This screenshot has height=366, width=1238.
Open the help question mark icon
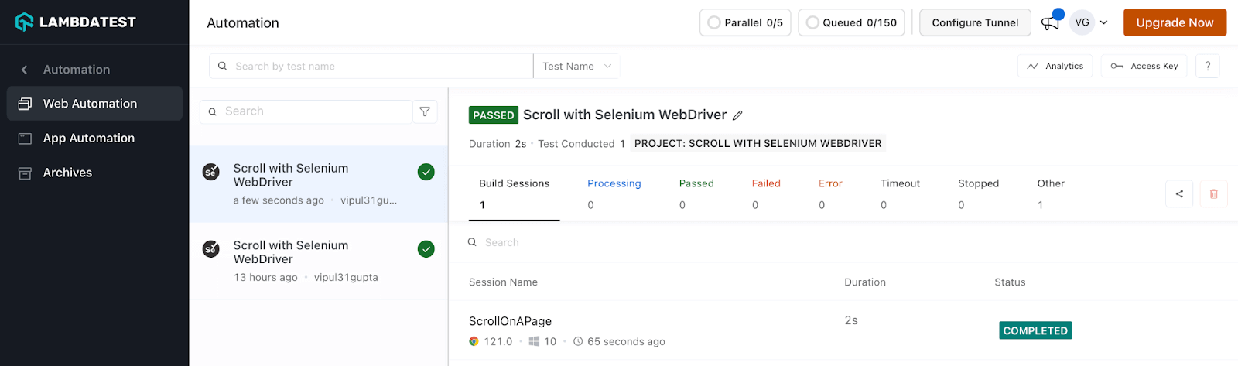(x=1207, y=67)
